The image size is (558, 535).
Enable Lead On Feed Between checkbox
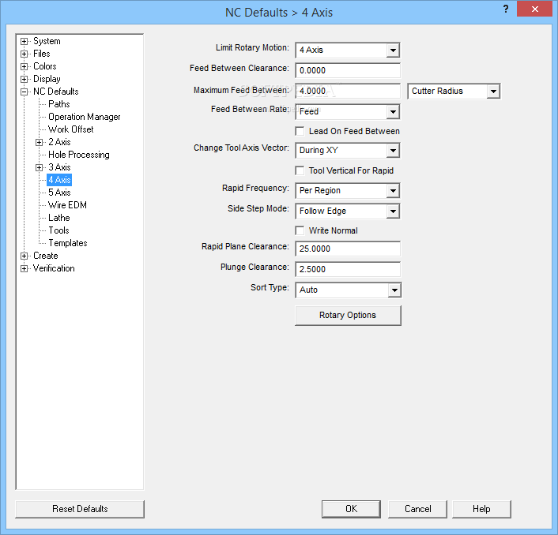pos(300,132)
